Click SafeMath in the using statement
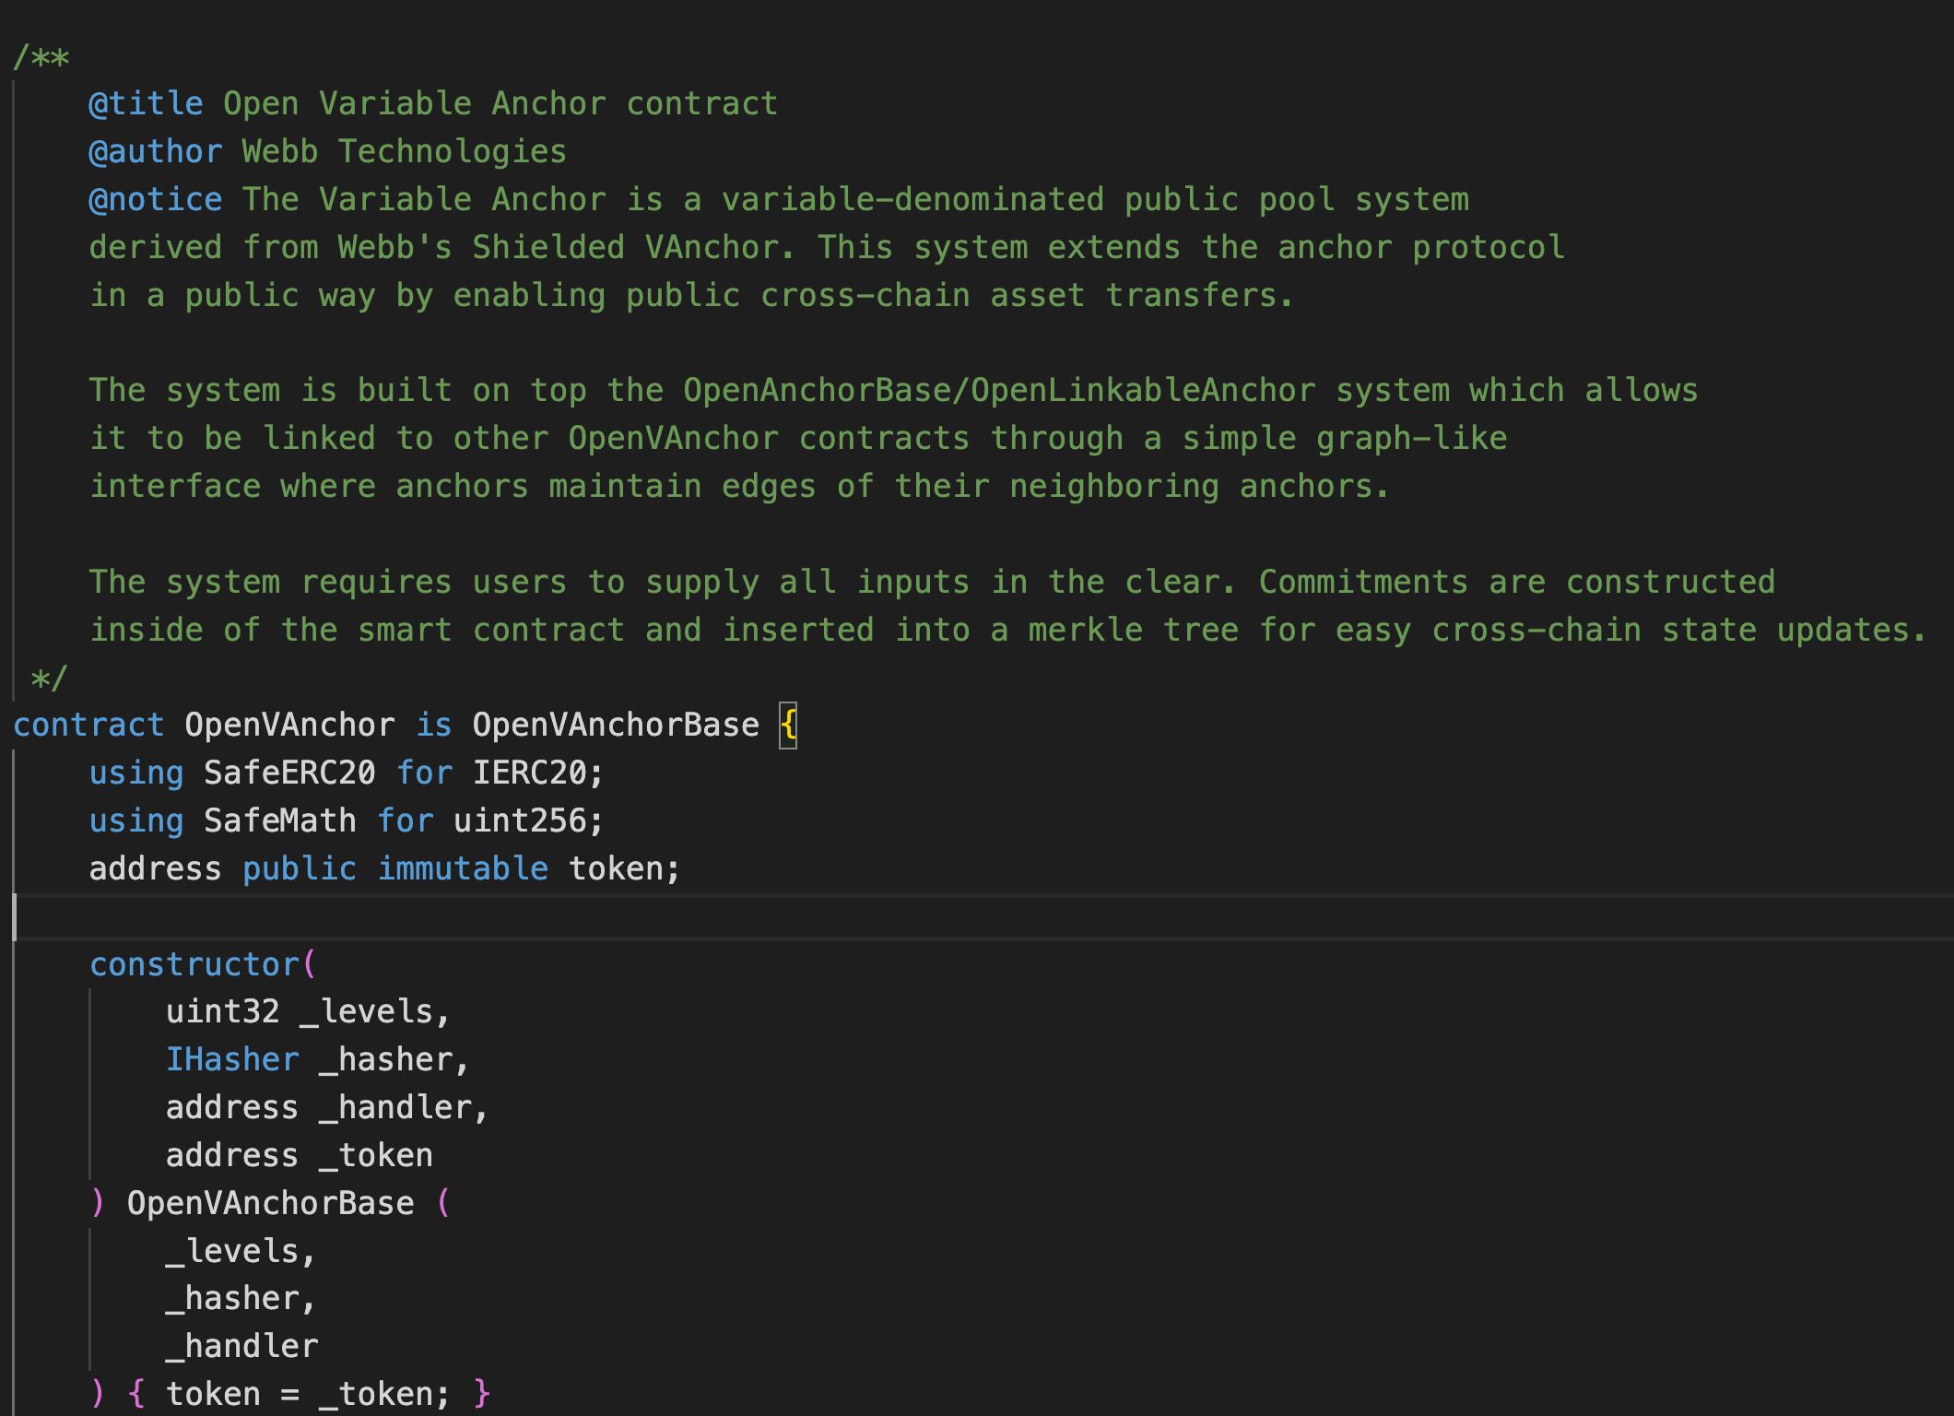Screen dimensions: 1954x1416 [280, 820]
